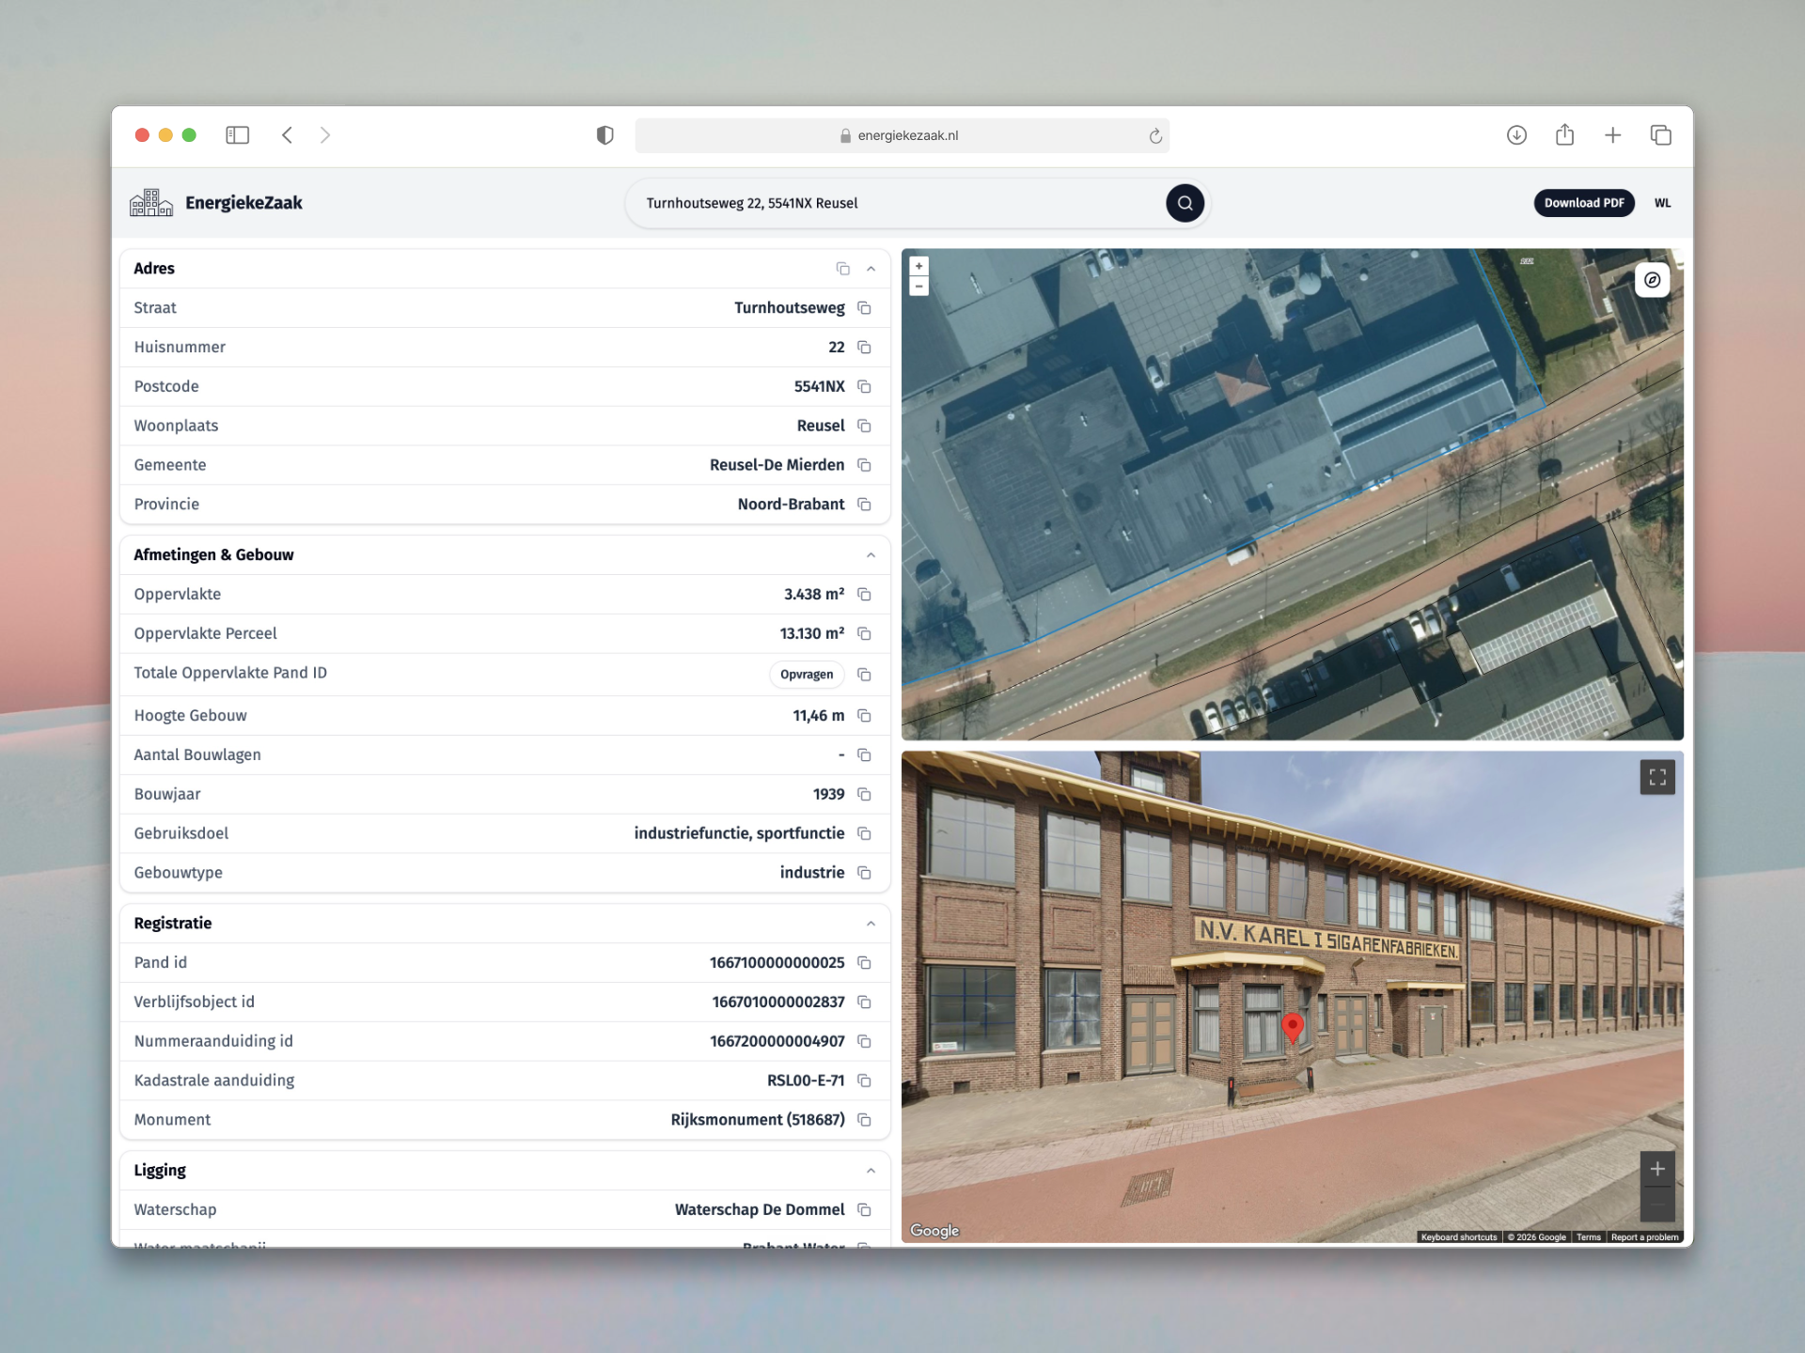The width and height of the screenshot is (1805, 1353).
Task: Open the WL user menu
Action: [1662, 203]
